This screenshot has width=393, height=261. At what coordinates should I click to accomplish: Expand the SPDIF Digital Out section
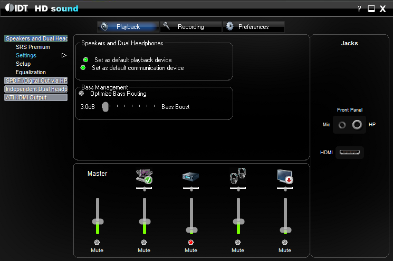click(36, 81)
